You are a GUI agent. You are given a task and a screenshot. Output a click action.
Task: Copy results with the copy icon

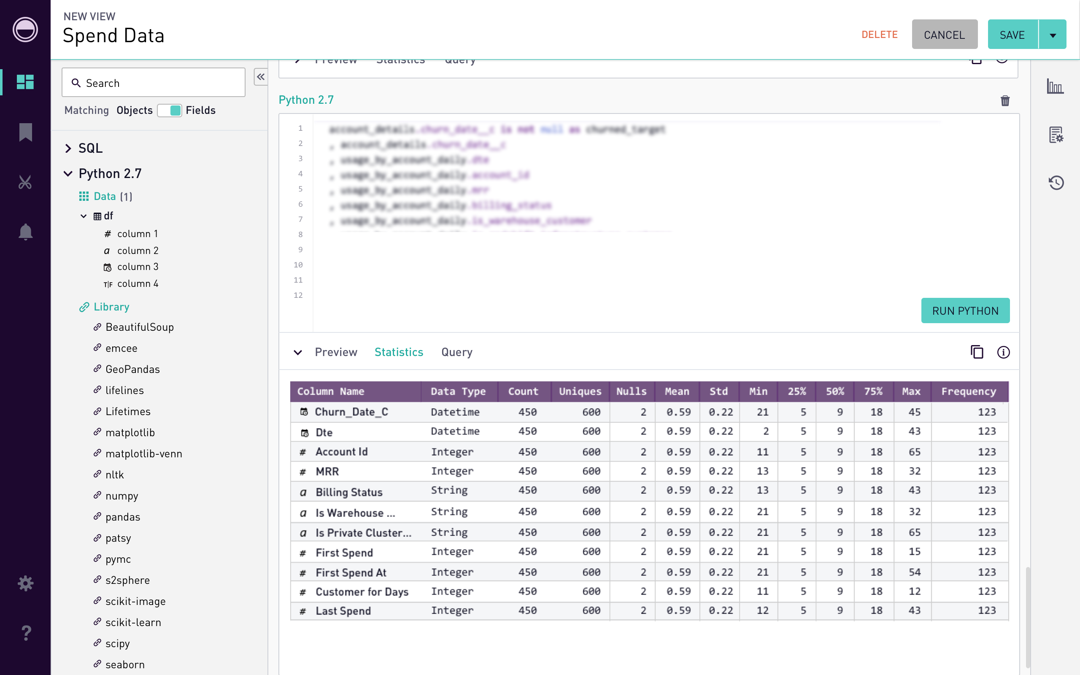tap(977, 352)
